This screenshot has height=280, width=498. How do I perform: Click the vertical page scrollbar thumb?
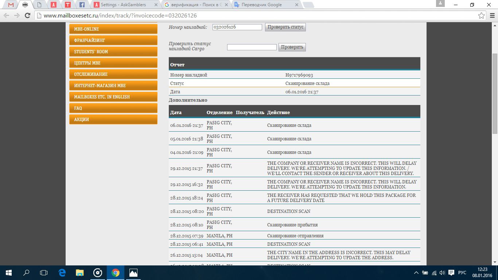point(495,93)
